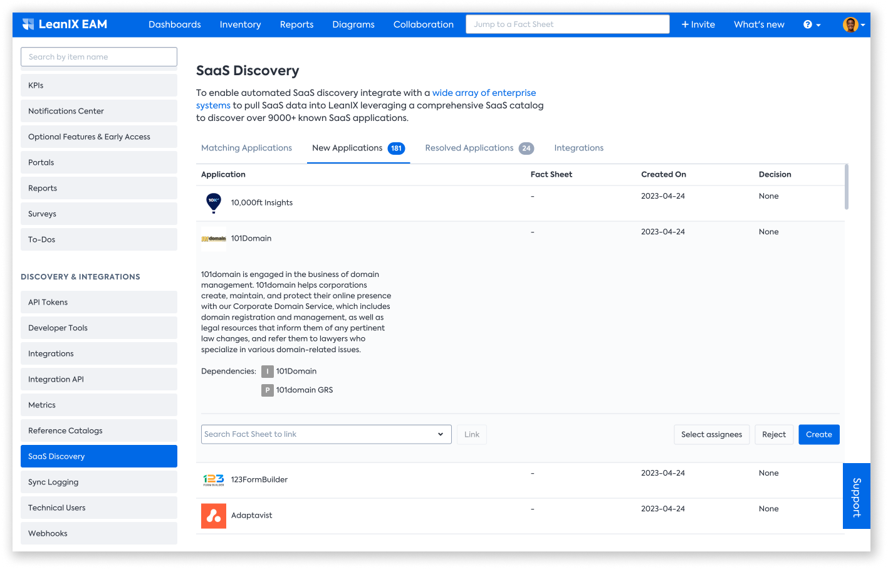
Task: Click the table vertical scrollbar
Action: pyautogui.click(x=847, y=187)
